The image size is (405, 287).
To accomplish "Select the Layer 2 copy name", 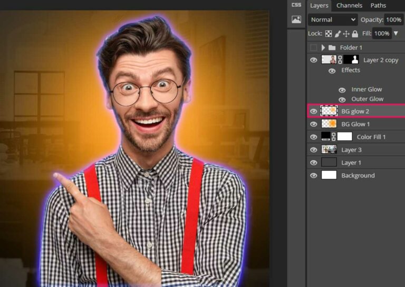I will coord(381,61).
